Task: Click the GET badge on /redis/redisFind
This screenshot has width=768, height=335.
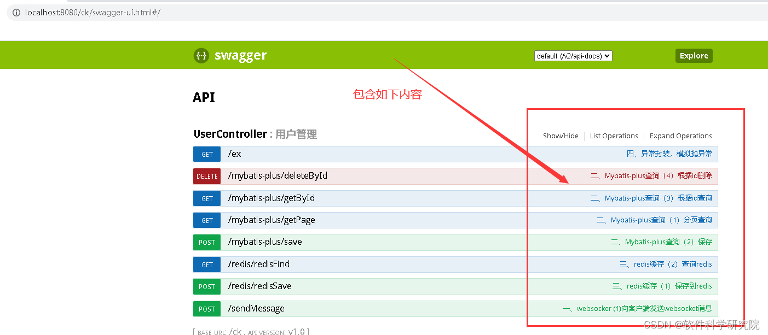Action: [x=206, y=265]
